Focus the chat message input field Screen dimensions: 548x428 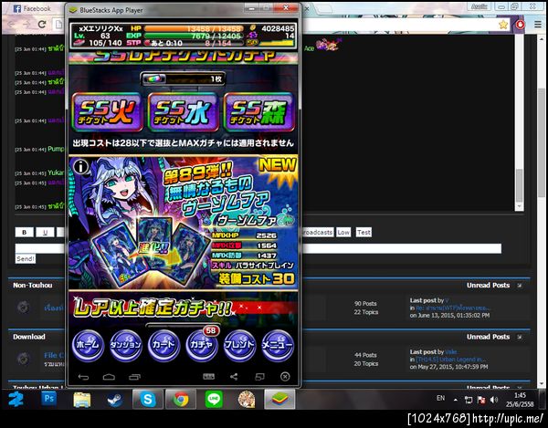[258, 248]
